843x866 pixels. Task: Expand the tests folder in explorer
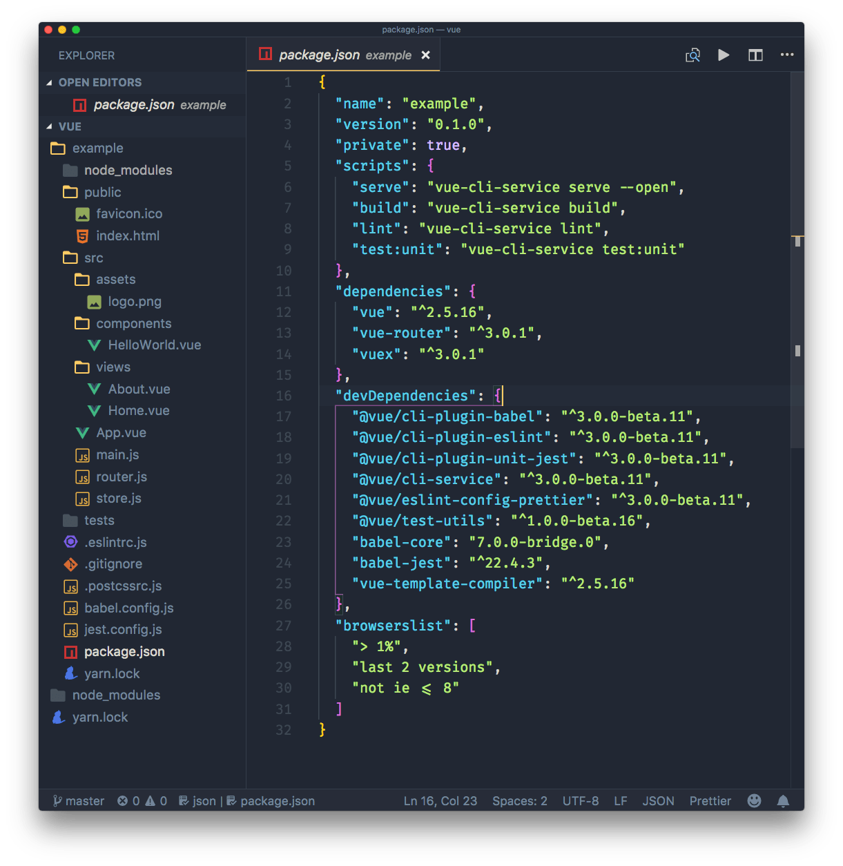tap(99, 520)
